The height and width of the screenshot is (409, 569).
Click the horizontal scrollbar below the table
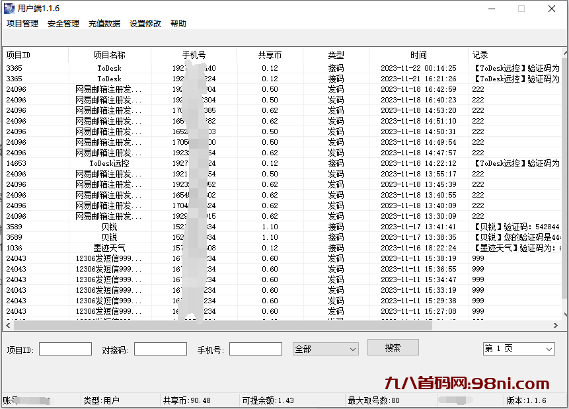[x=218, y=325]
